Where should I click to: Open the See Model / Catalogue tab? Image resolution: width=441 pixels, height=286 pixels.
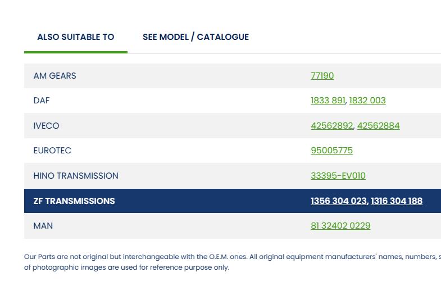pyautogui.click(x=196, y=37)
